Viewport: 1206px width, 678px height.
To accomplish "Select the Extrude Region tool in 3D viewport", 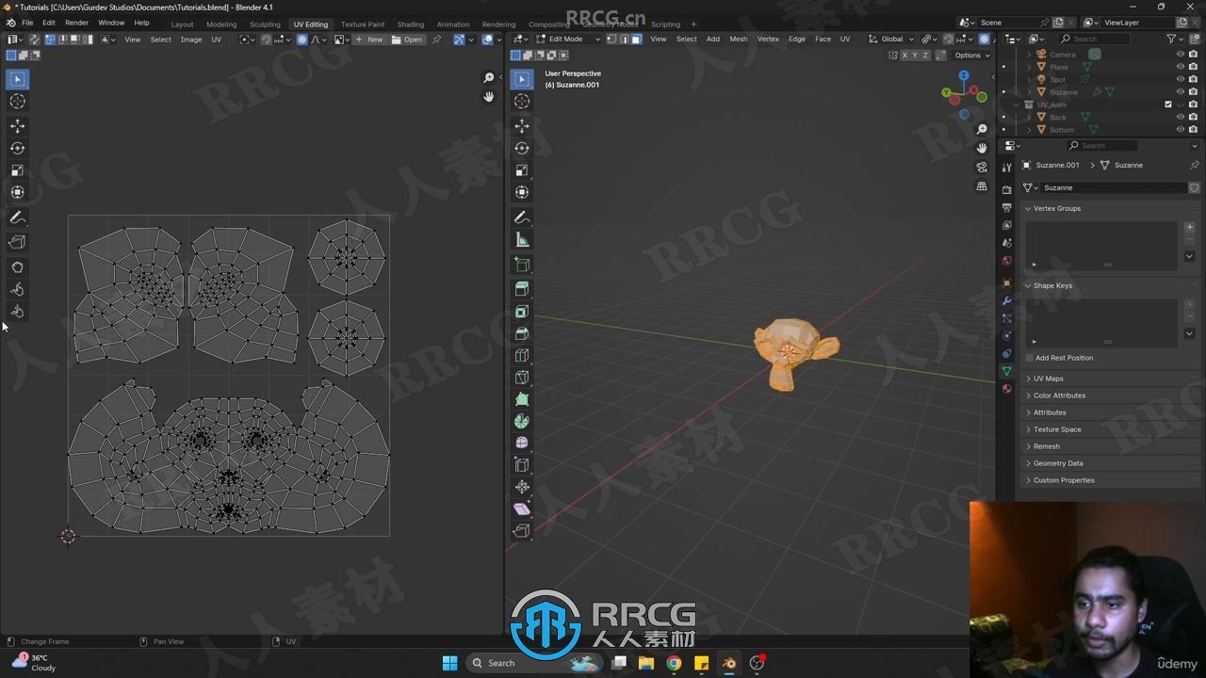I will (522, 289).
